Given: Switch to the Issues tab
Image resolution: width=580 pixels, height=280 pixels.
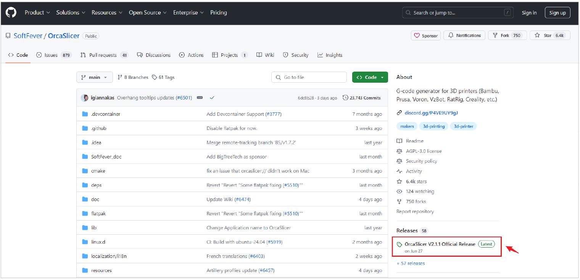Looking at the screenshot, I should [54, 55].
